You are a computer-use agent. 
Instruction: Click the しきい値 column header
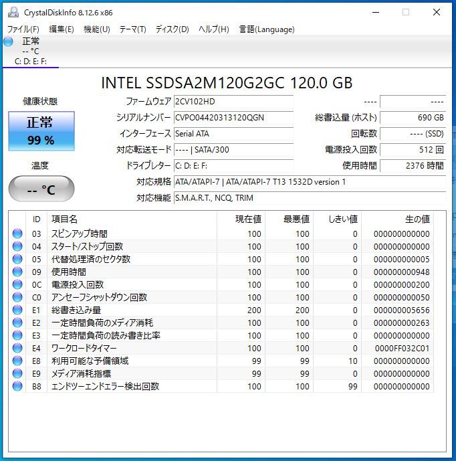point(337,219)
